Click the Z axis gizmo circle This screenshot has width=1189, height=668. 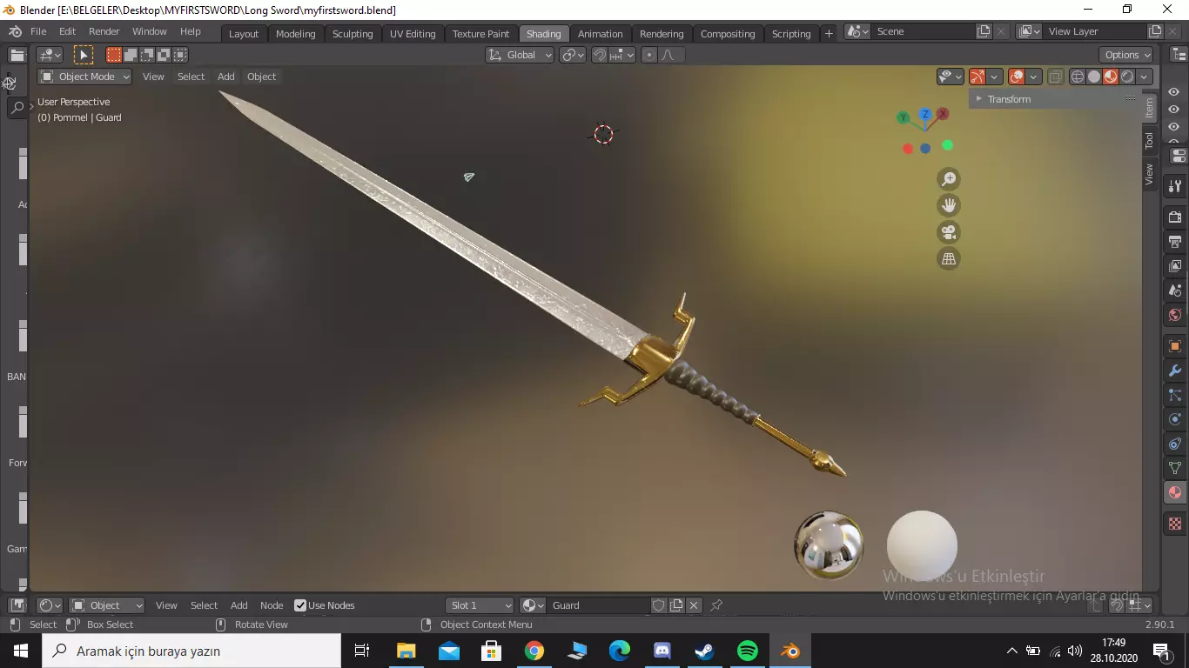coord(925,114)
